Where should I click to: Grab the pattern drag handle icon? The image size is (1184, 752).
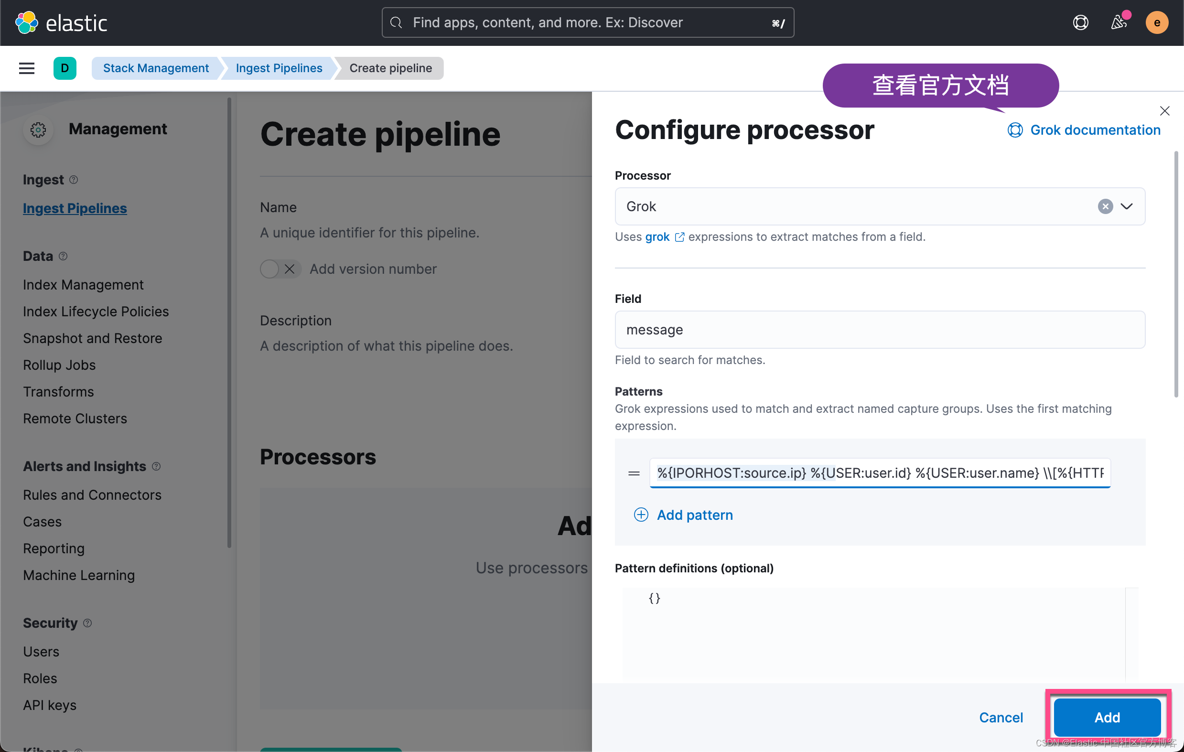point(634,473)
